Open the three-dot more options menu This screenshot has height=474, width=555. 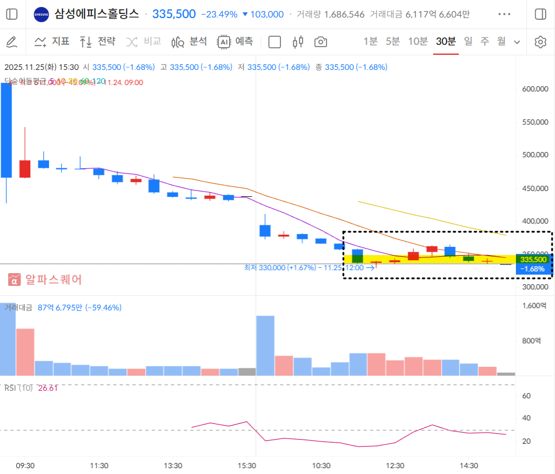coord(504,15)
